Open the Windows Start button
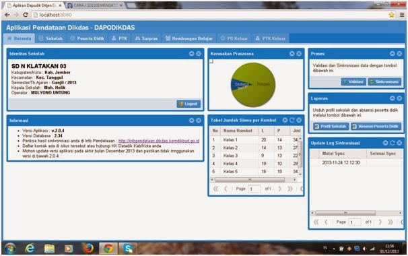The width and height of the screenshot is (408, 256). click(x=10, y=248)
